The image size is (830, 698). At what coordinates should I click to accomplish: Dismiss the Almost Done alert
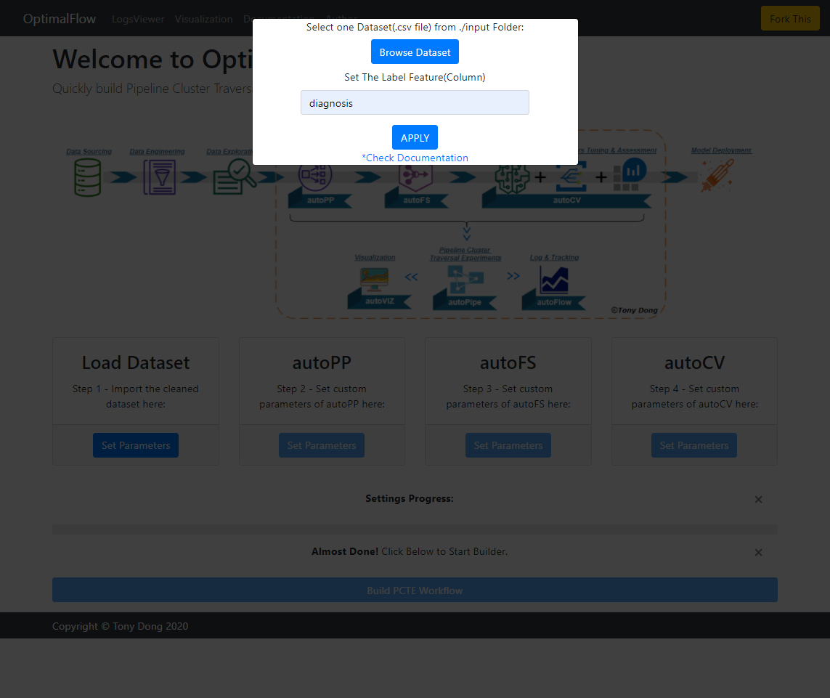coord(758,552)
